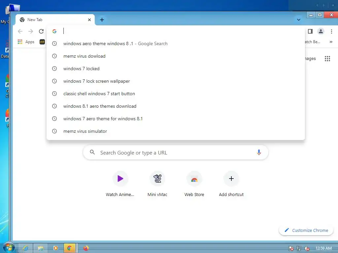Select suggestion 'windows 7 lock screen wallpaper'

click(x=176, y=81)
